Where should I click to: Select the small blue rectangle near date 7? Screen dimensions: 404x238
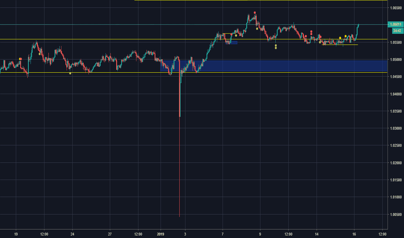[x=231, y=43]
